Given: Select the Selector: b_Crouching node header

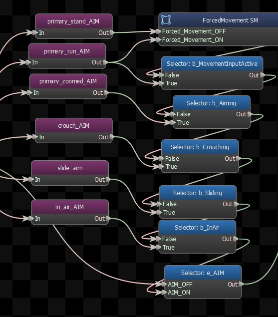Looking at the screenshot, I should tap(200, 147).
